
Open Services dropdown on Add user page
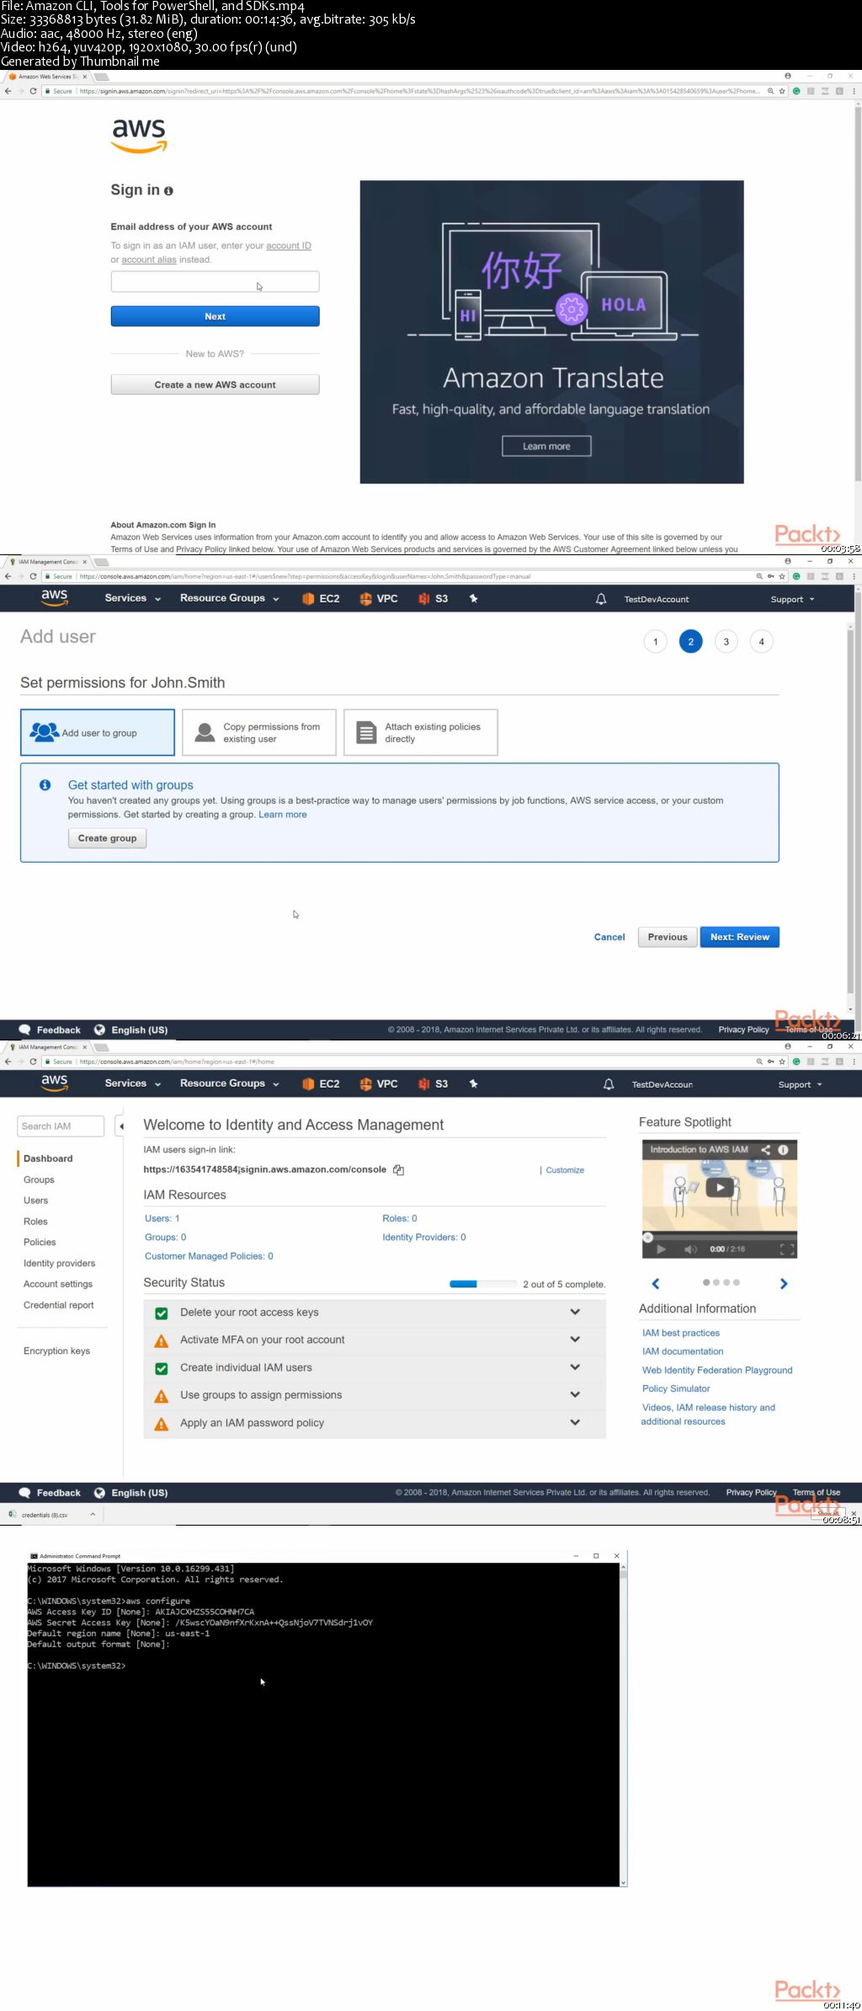132,598
